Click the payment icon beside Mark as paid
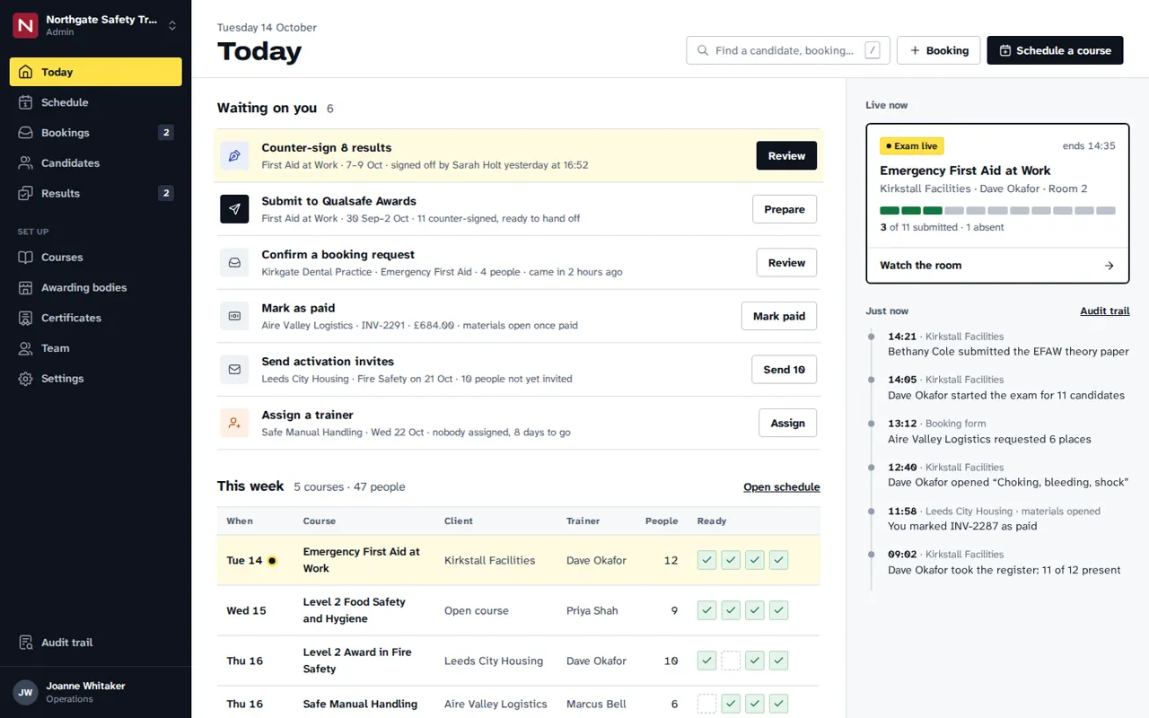This screenshot has height=718, width=1149. [x=234, y=316]
